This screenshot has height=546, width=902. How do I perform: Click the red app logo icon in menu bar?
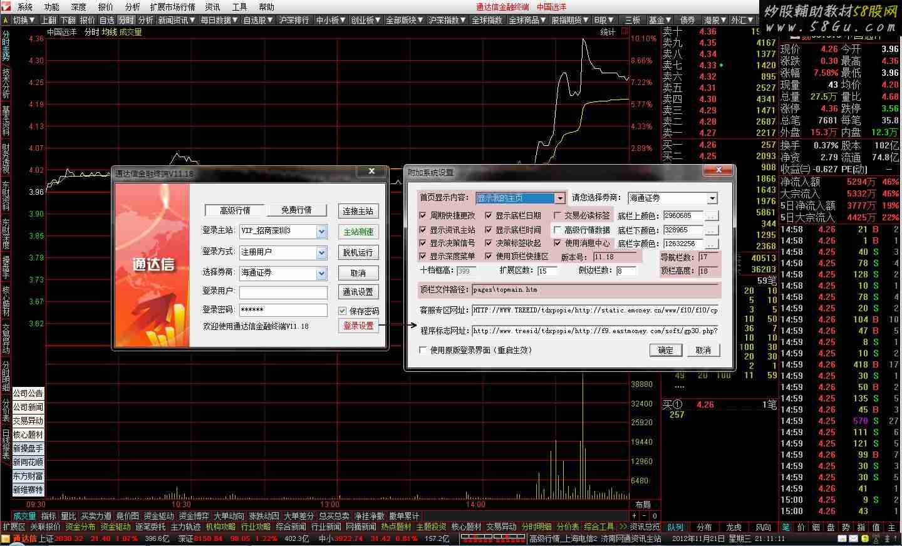[x=6, y=7]
